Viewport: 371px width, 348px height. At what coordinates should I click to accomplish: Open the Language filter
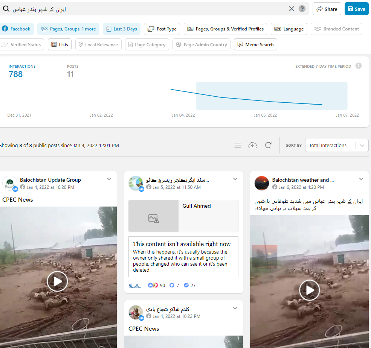pyautogui.click(x=289, y=29)
